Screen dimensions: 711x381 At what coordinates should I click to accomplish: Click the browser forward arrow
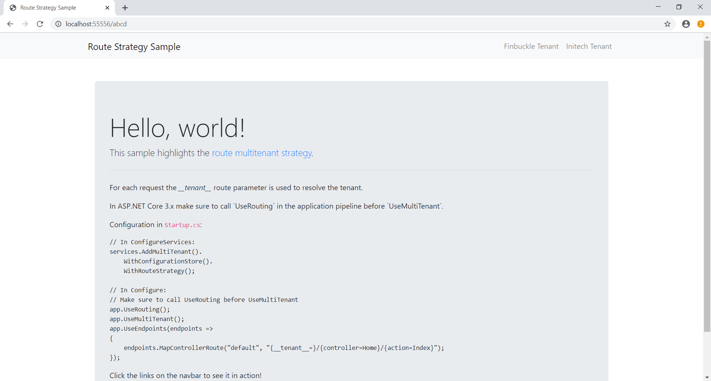(x=25, y=24)
